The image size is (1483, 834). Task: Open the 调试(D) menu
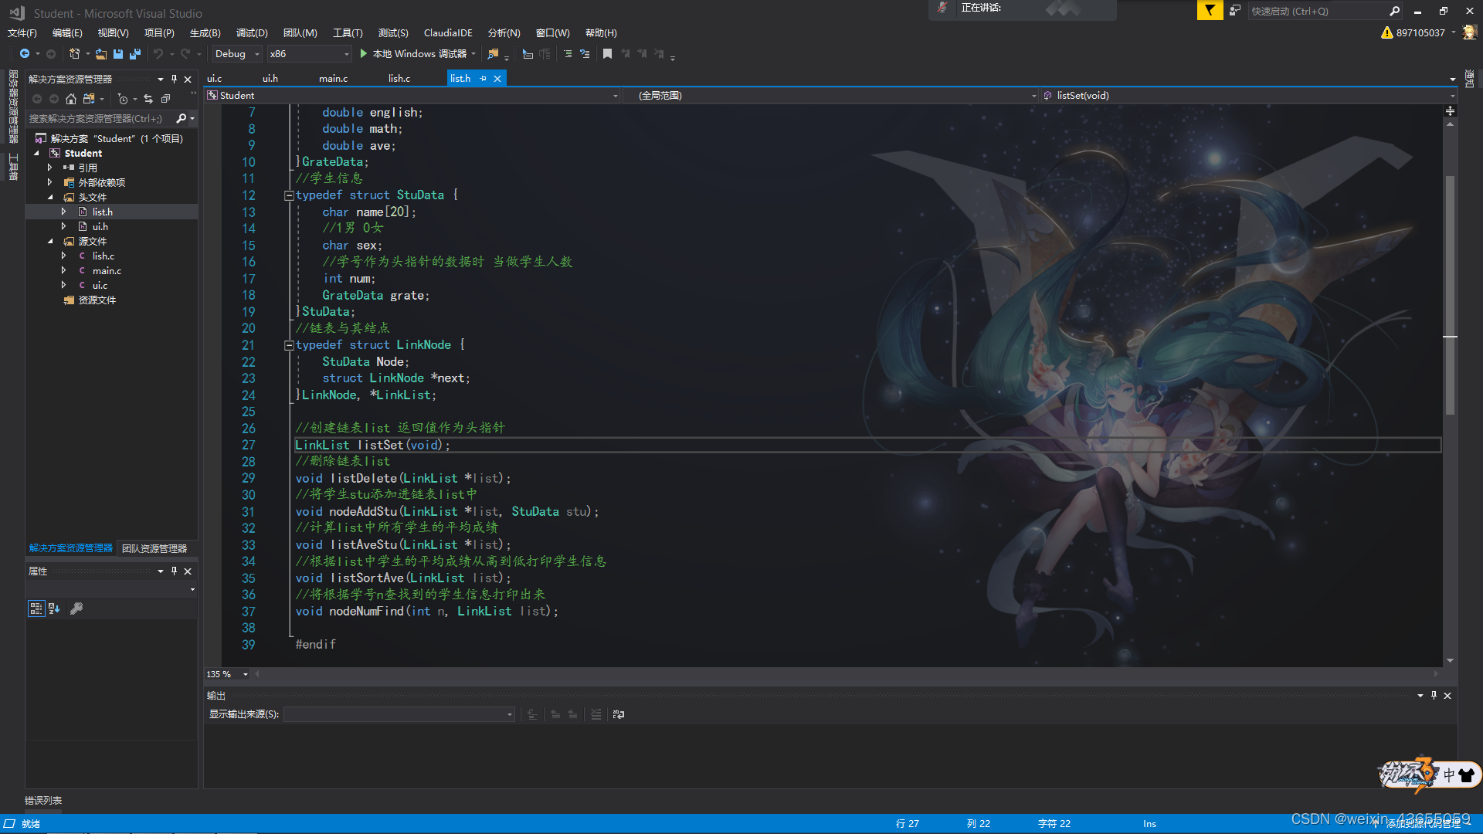[x=252, y=33]
